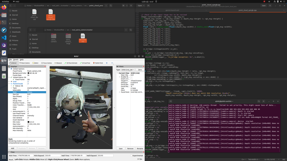Select the Interact tool in RViz toolbar
Viewport: 287px width, 161px height.
tap(13, 63)
